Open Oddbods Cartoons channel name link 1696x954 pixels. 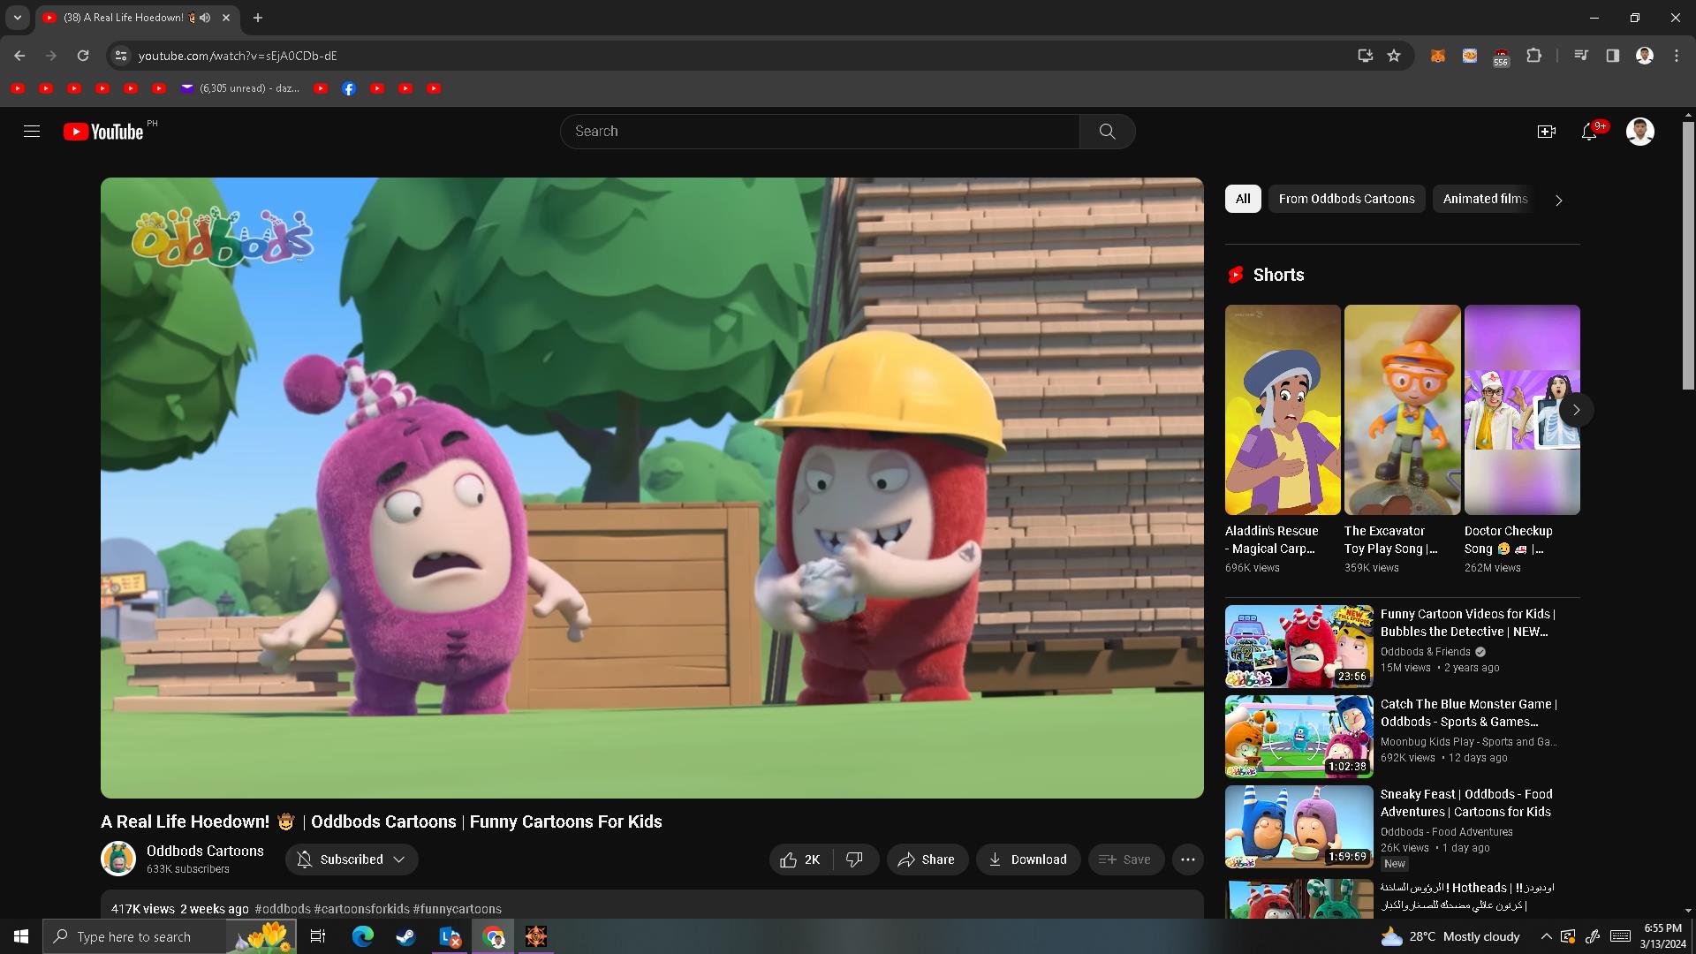(205, 851)
